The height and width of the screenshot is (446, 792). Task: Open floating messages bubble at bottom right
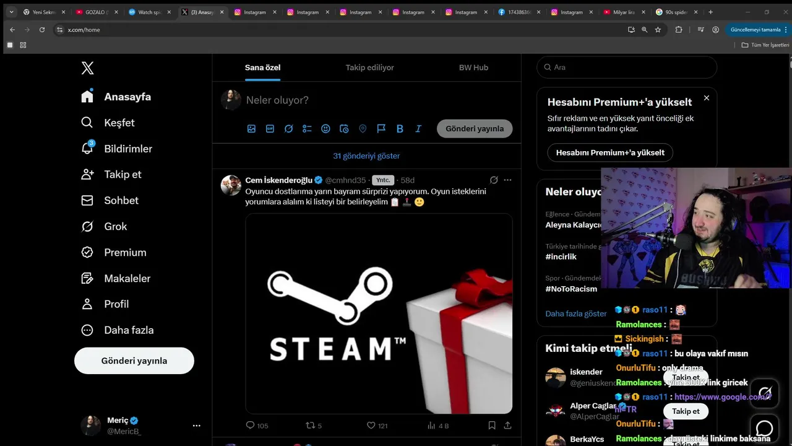click(765, 428)
